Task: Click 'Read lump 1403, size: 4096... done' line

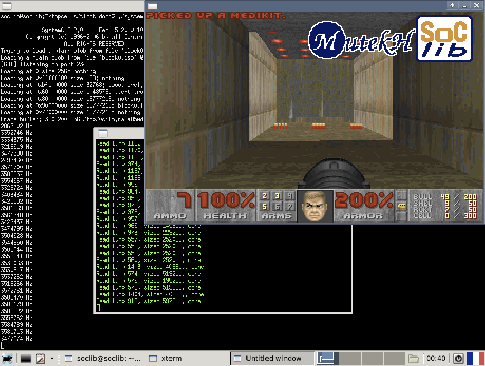Action: [x=150, y=267]
